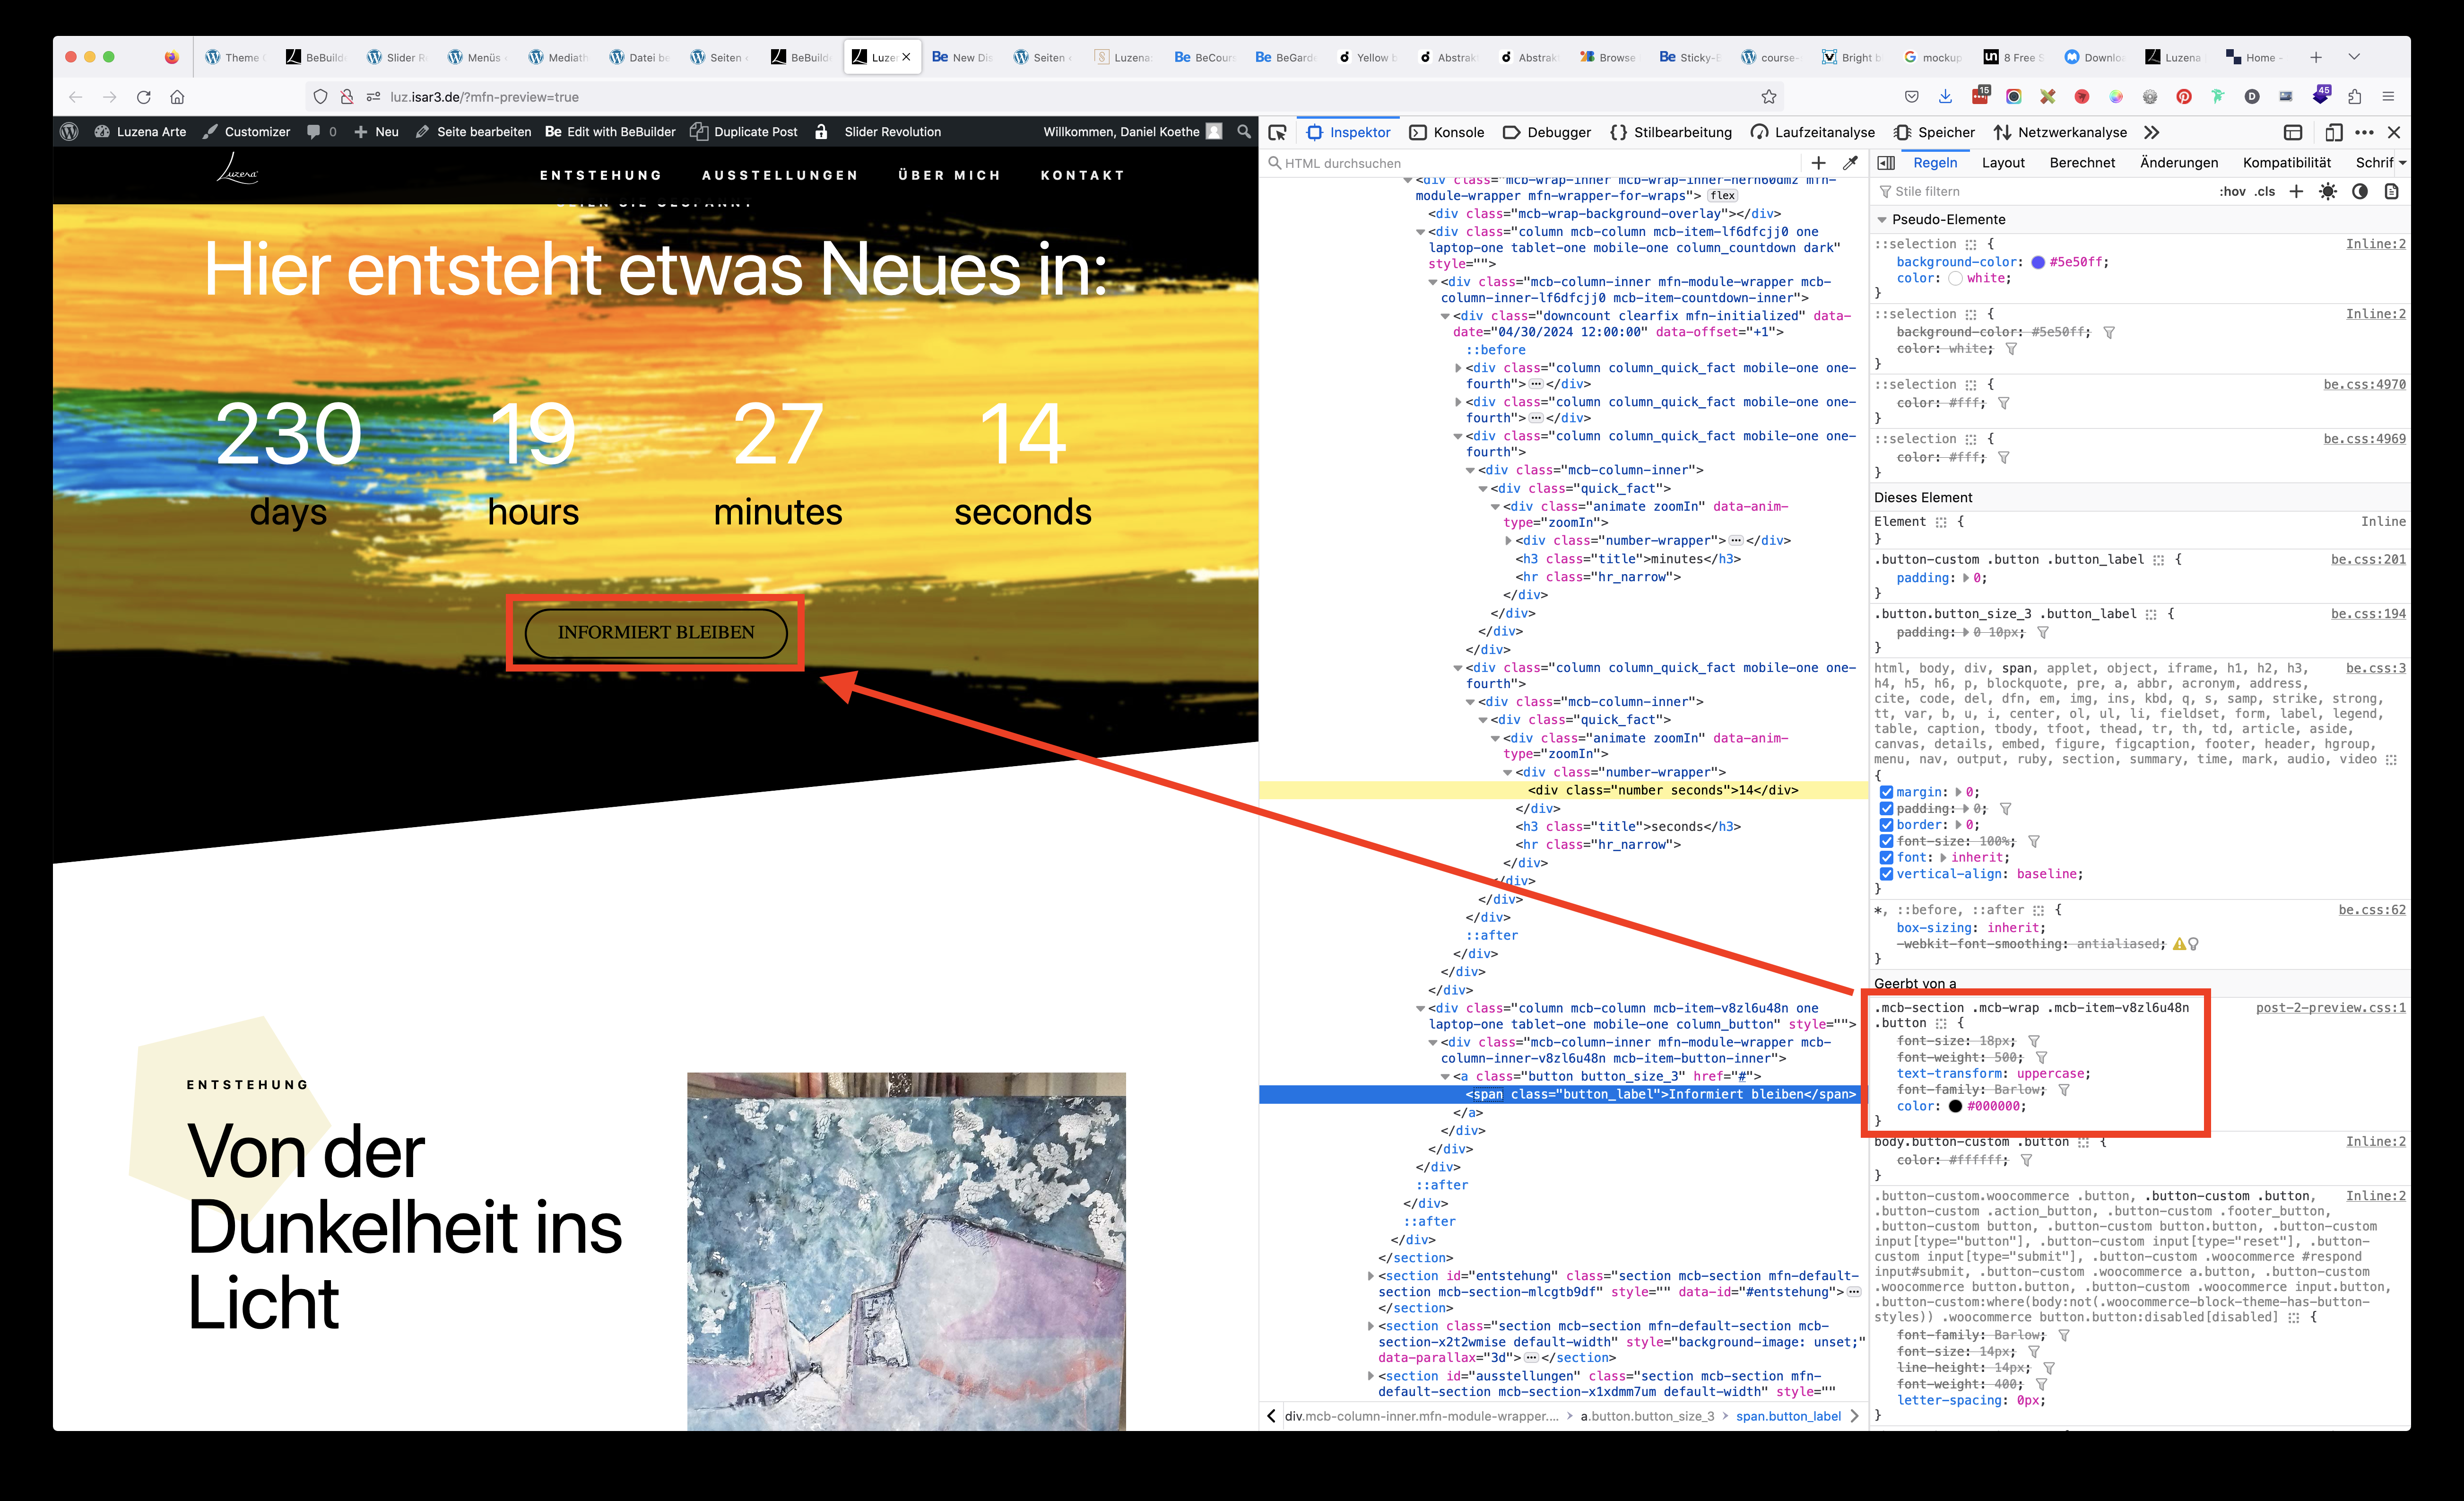Select the div class="number seconds" line

[1563, 790]
